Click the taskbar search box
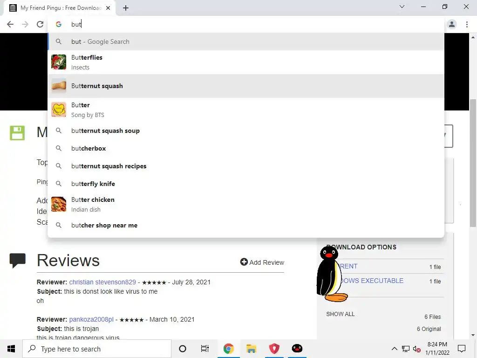 point(97,349)
